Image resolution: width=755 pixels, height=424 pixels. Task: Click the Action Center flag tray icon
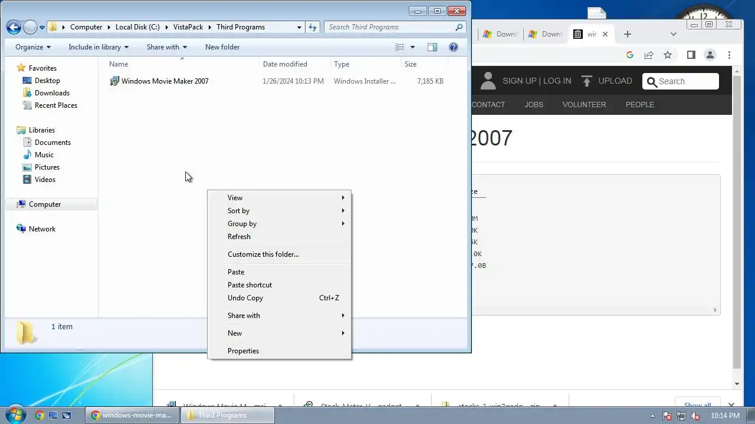(x=667, y=415)
